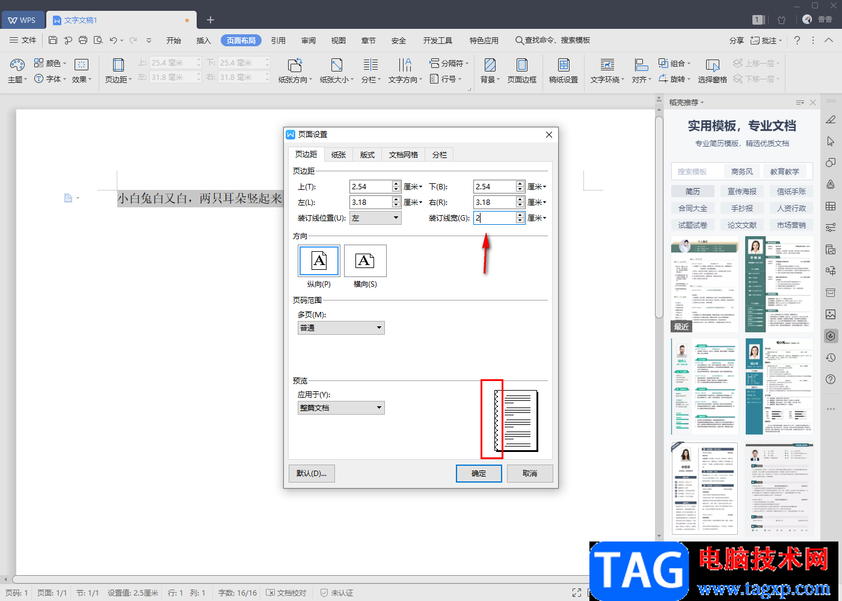Screen dimensions: 842x601
Task: Click the spinner arrows of 左(L) margin field
Action: pyautogui.click(x=396, y=203)
